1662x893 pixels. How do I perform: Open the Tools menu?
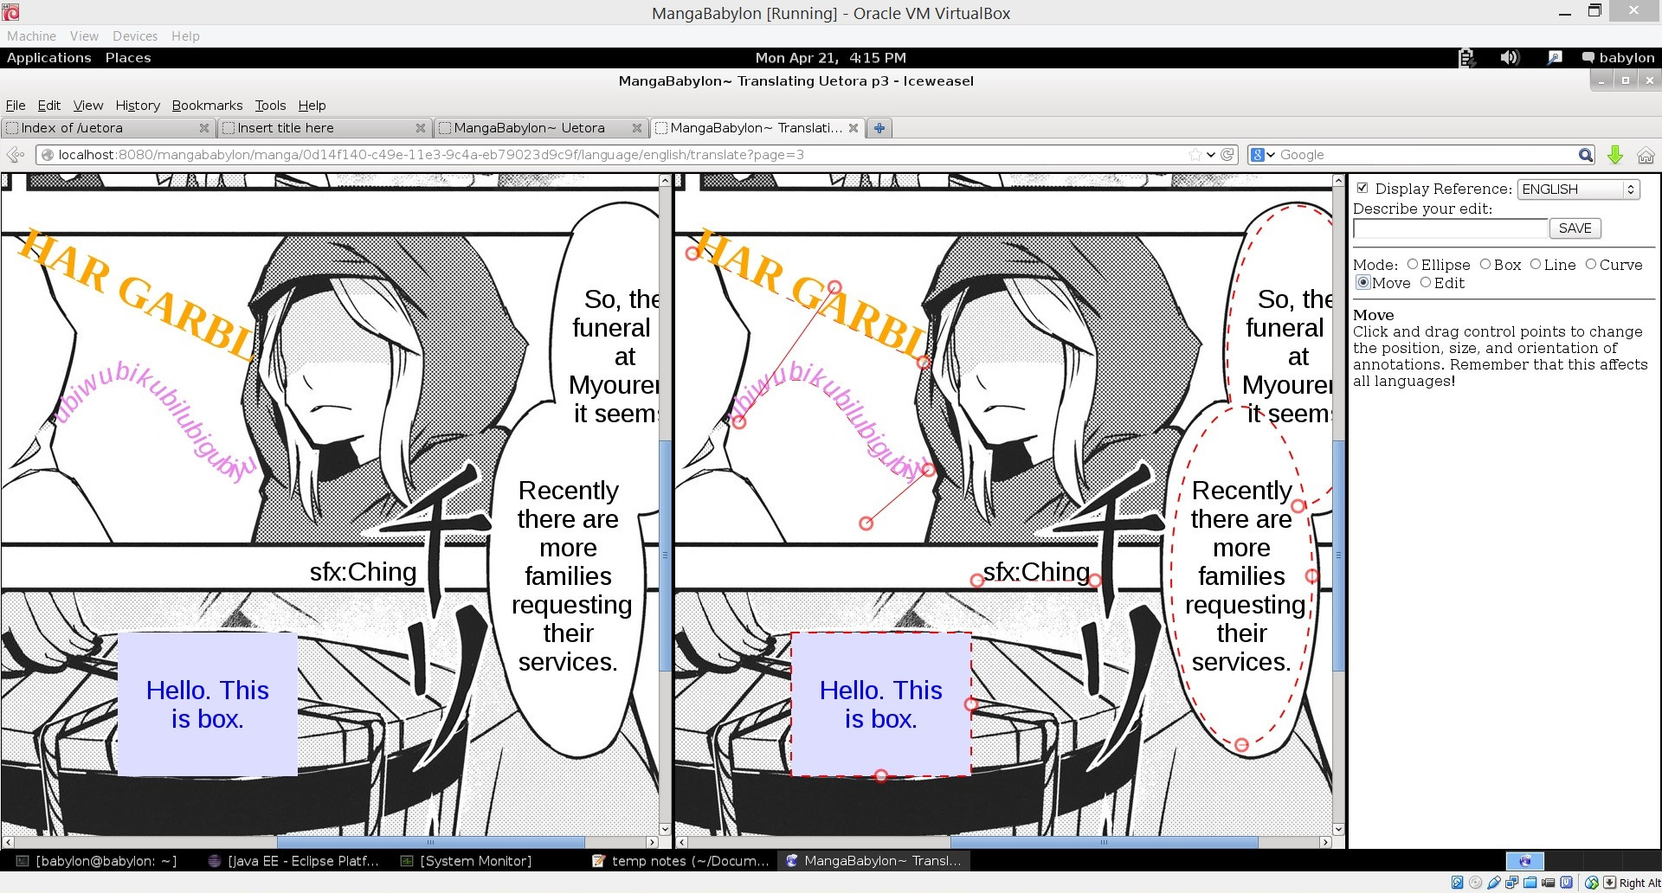tap(270, 105)
